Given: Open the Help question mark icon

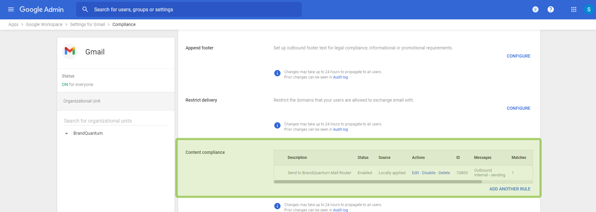Looking at the screenshot, I should pos(551,9).
